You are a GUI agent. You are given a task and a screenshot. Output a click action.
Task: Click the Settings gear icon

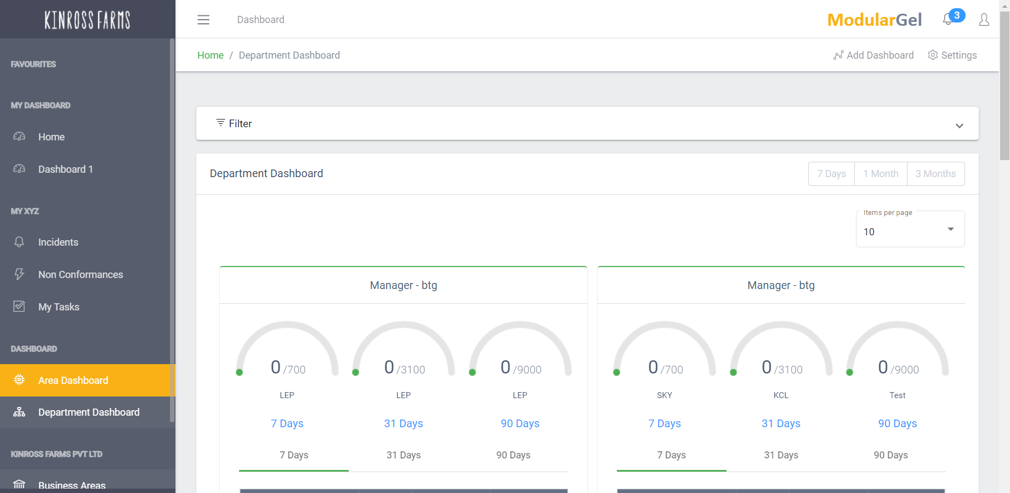point(933,55)
